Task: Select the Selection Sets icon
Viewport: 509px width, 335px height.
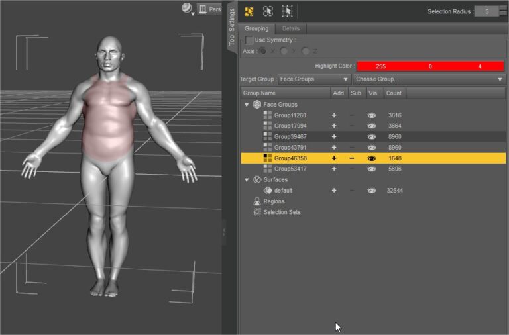Action: [257, 212]
